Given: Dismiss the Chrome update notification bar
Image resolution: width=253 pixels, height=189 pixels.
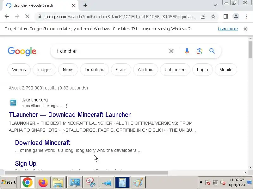Looking at the screenshot, I should (x=245, y=29).
